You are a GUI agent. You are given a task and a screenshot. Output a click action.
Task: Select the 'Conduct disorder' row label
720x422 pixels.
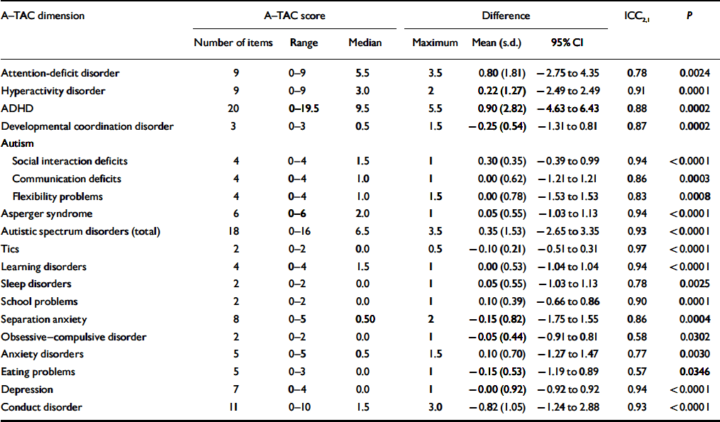(41, 407)
